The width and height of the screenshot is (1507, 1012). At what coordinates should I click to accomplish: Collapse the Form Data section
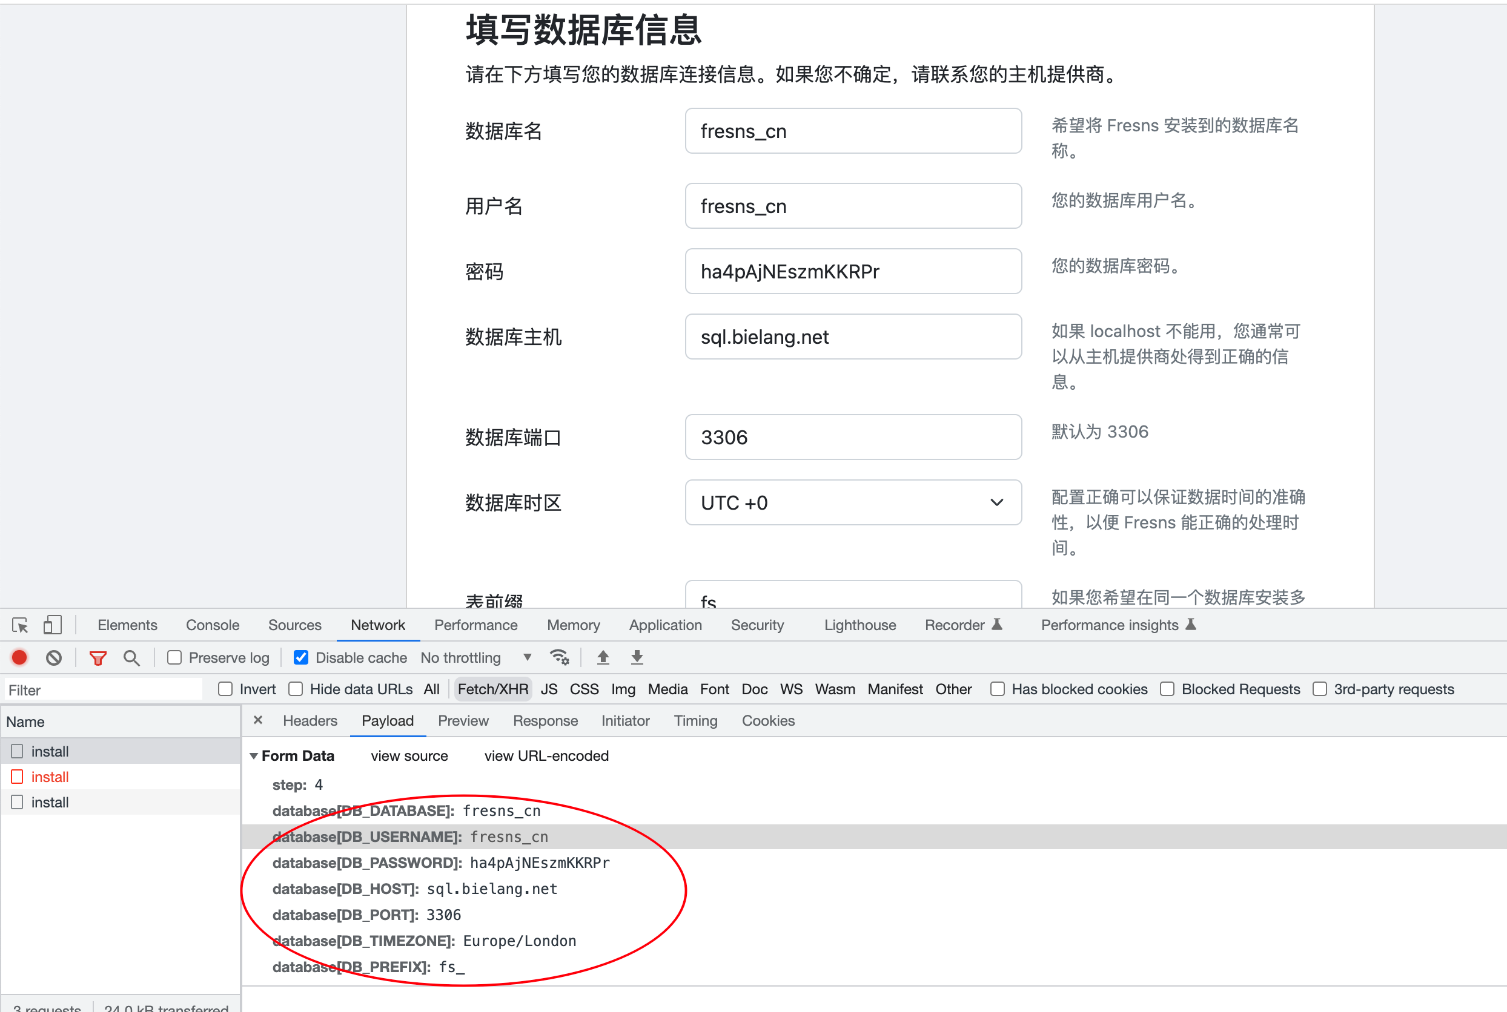[x=254, y=755]
